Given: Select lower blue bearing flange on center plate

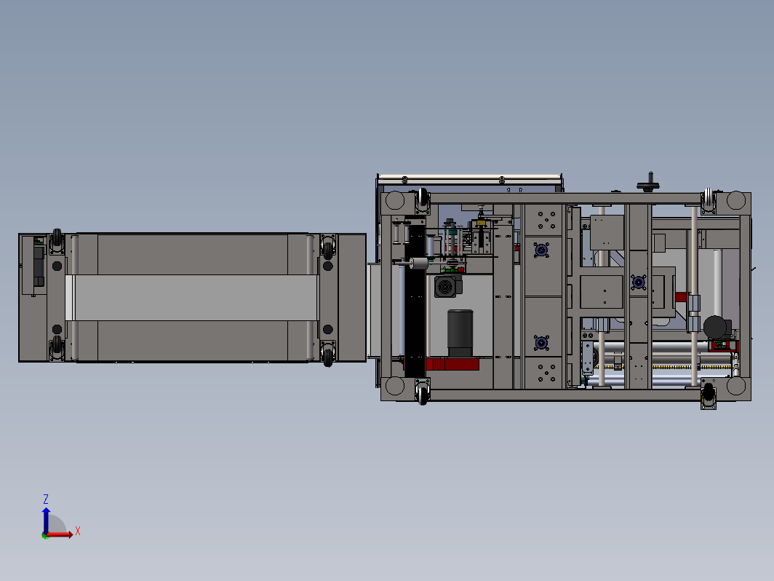Looking at the screenshot, I should 541,343.
